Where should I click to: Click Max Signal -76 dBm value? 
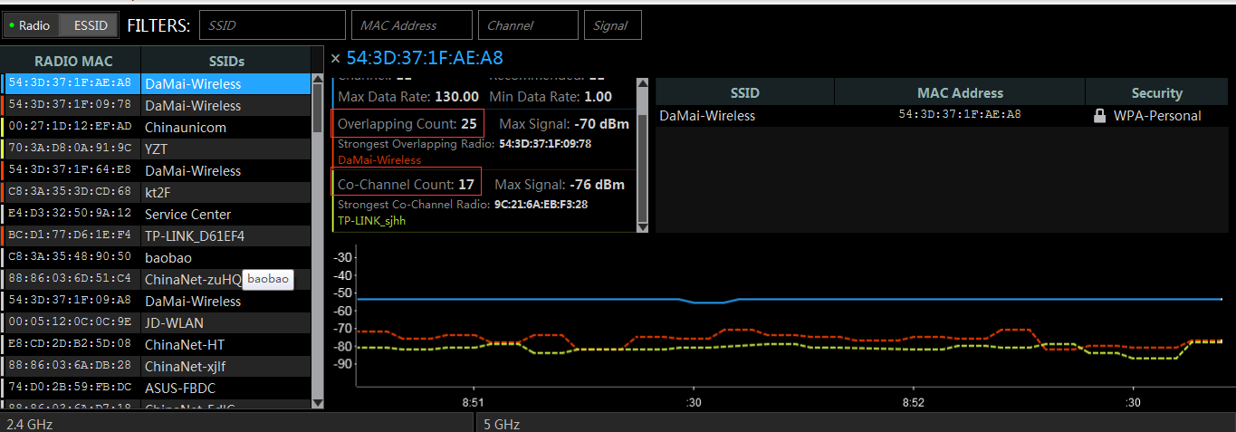(x=599, y=184)
